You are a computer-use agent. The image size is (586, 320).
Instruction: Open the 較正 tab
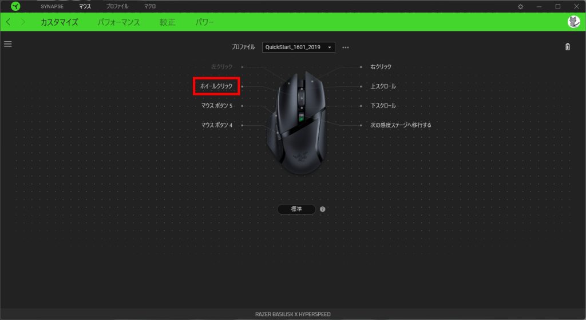click(168, 22)
